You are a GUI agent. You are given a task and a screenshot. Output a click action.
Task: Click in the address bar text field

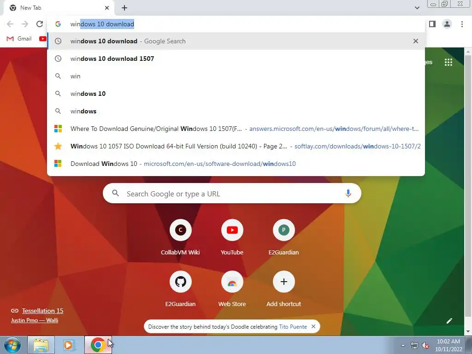[236, 24]
